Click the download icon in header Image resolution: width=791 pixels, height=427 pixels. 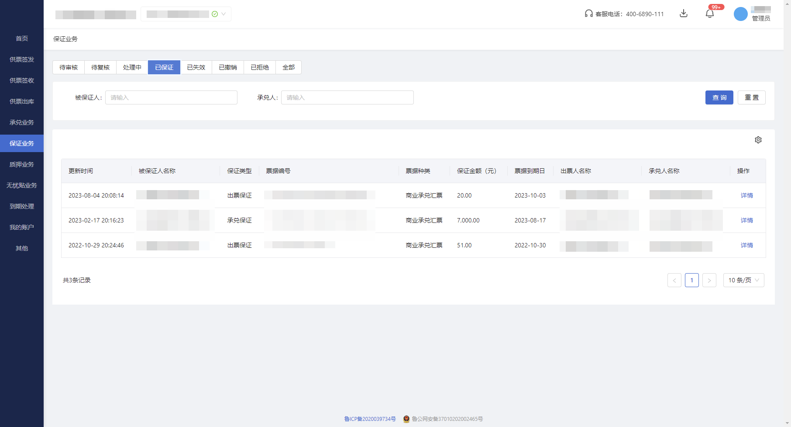click(684, 14)
